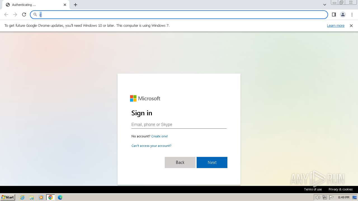This screenshot has width=358, height=201.
Task: Open the Chrome profile avatar
Action: pyautogui.click(x=343, y=15)
